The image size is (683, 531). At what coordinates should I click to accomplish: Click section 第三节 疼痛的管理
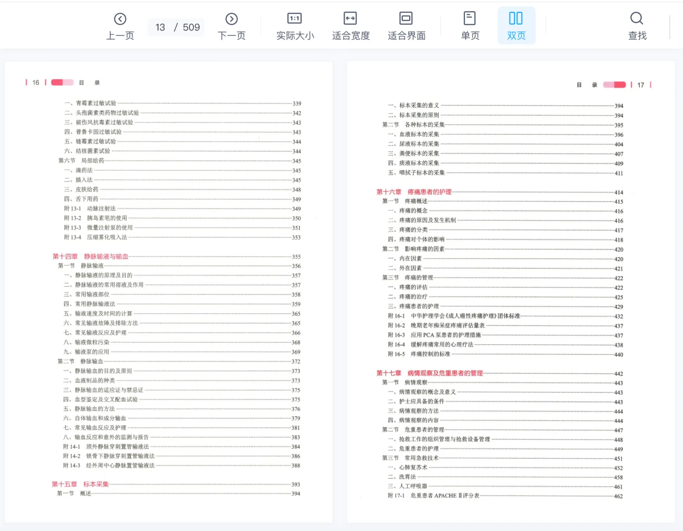click(408, 278)
